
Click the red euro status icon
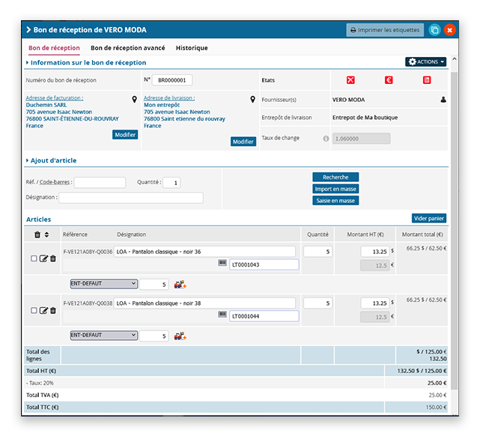tap(389, 80)
